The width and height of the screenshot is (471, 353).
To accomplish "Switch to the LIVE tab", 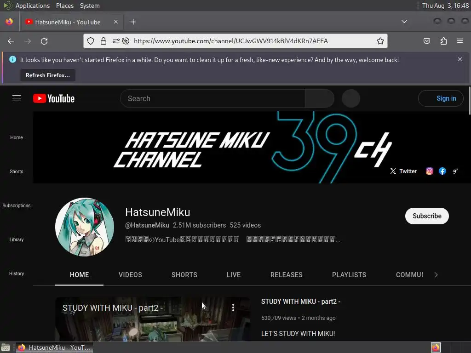I will click(234, 275).
